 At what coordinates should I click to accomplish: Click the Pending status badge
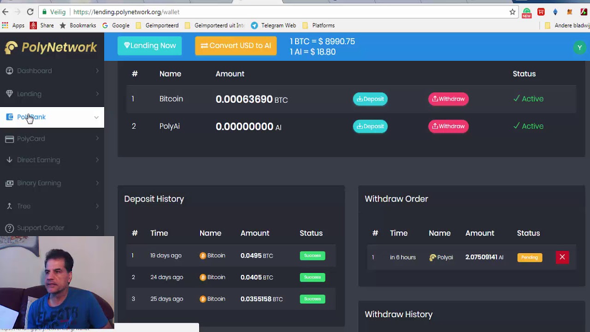tap(530, 257)
